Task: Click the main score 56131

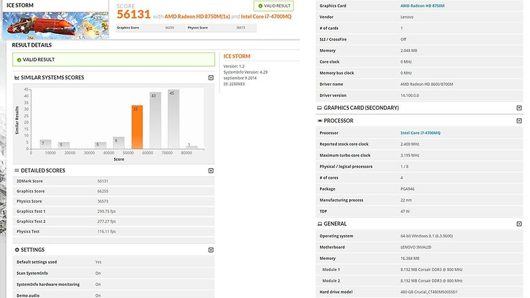Action: pos(134,14)
